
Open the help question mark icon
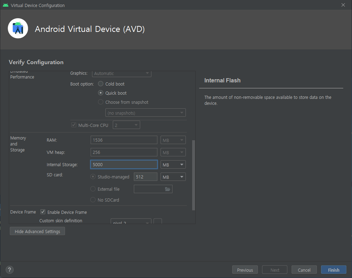point(9,270)
